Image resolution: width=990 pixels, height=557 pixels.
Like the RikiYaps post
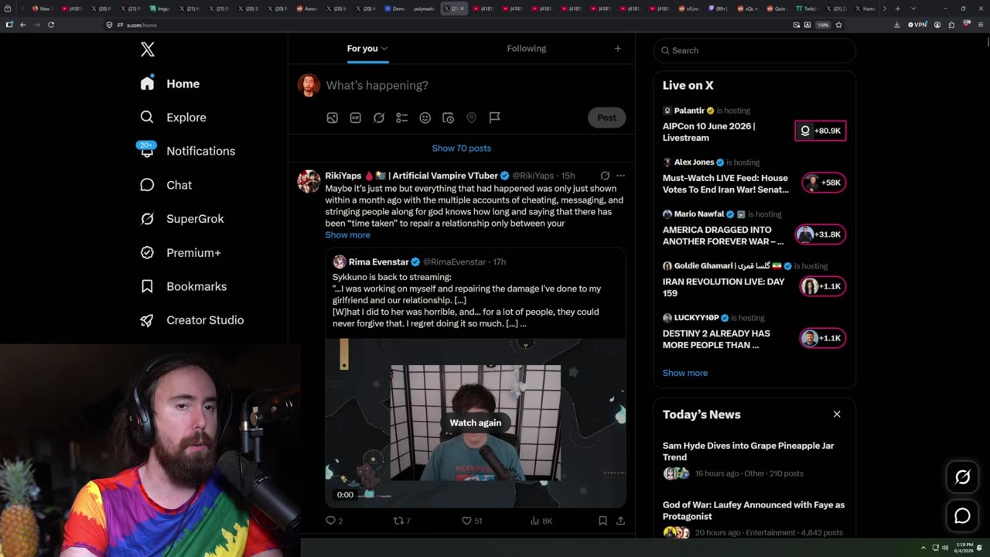click(471, 521)
